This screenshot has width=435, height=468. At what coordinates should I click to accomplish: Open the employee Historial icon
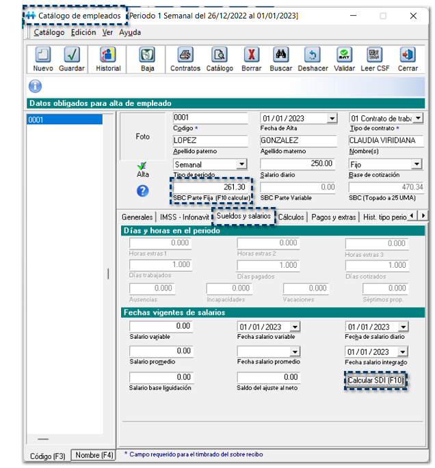pyautogui.click(x=108, y=55)
